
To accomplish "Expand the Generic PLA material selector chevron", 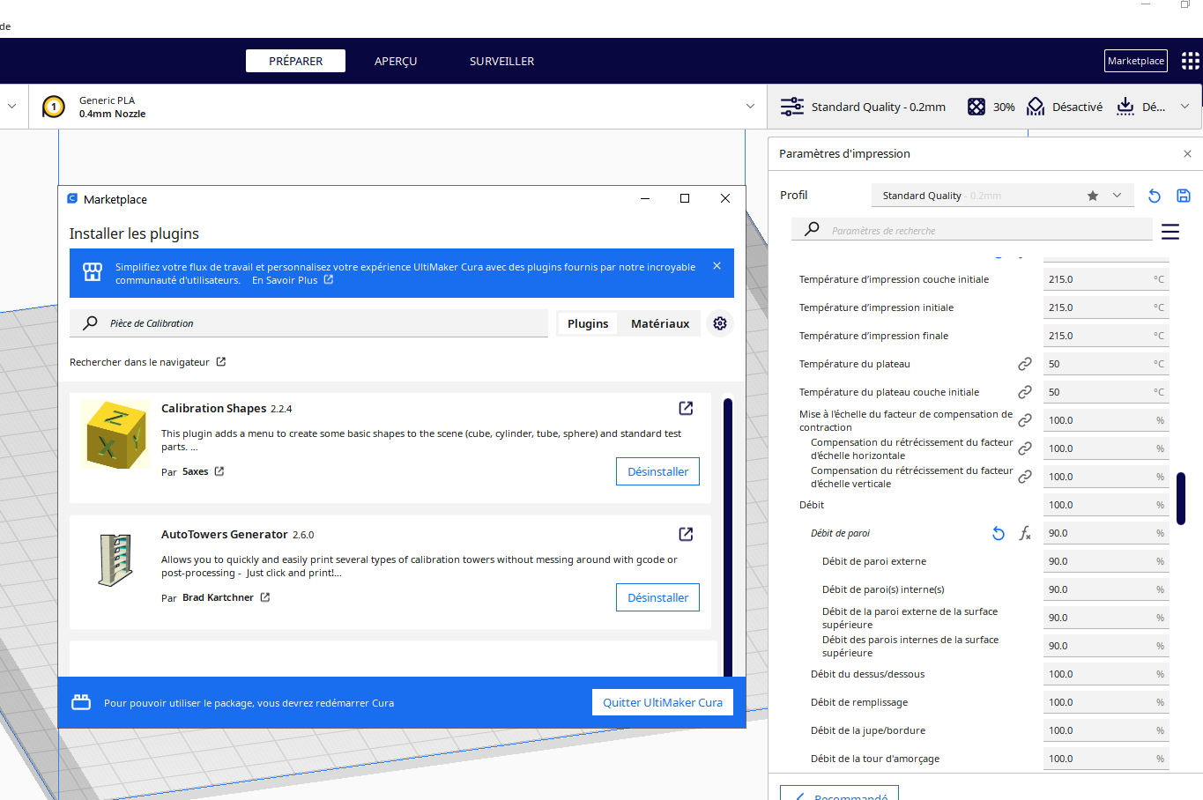I will (750, 107).
